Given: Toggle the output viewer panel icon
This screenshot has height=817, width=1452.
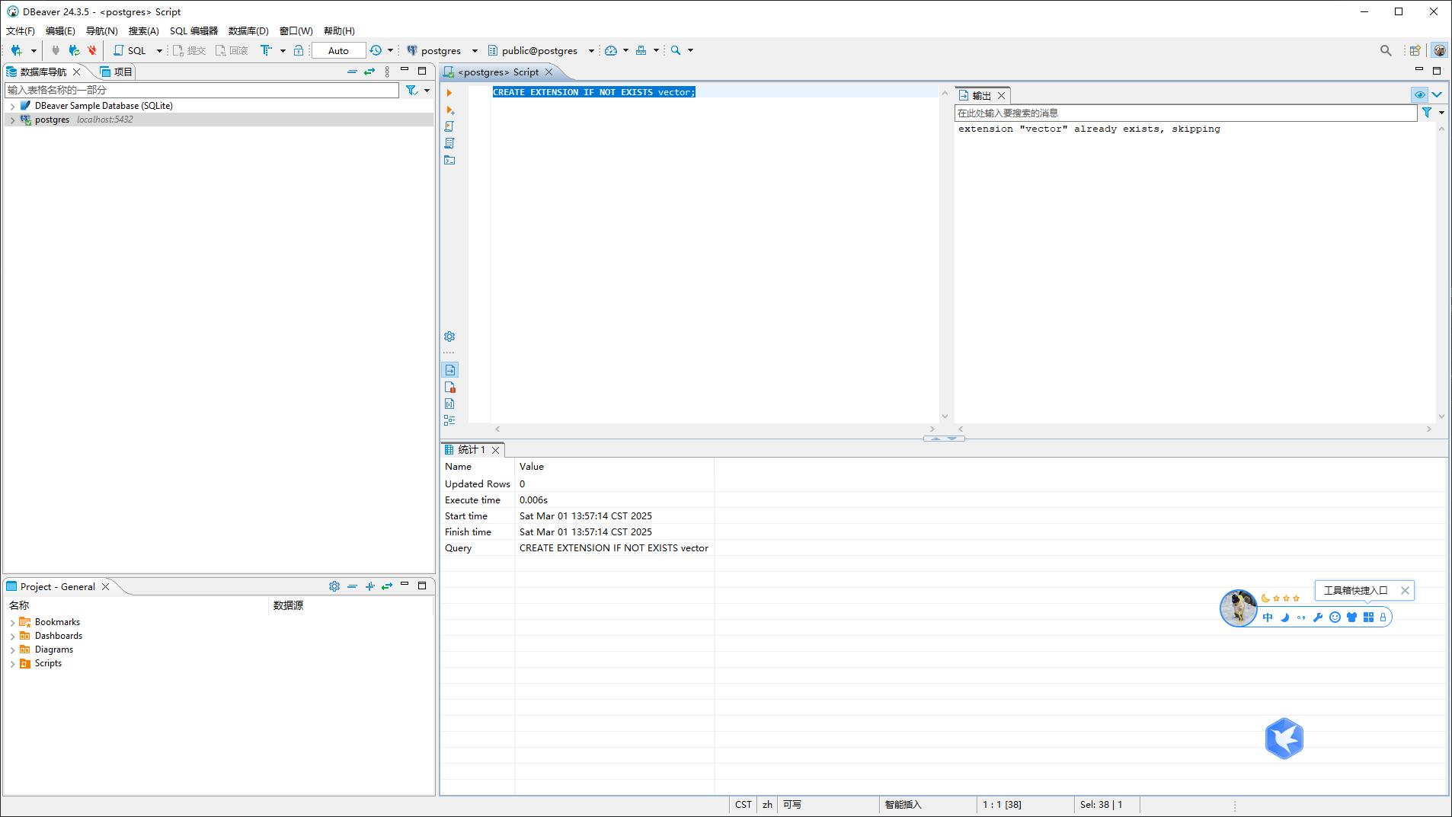Looking at the screenshot, I should [x=450, y=370].
